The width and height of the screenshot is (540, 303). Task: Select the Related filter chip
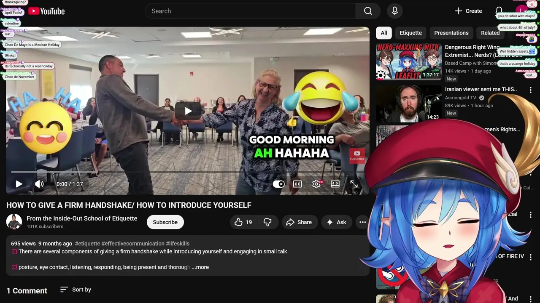coord(490,33)
